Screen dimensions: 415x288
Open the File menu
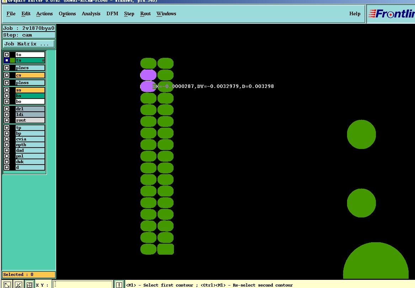click(11, 14)
